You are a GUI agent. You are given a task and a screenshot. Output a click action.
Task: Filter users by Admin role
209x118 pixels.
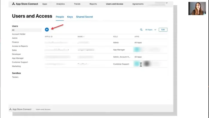point(15,38)
